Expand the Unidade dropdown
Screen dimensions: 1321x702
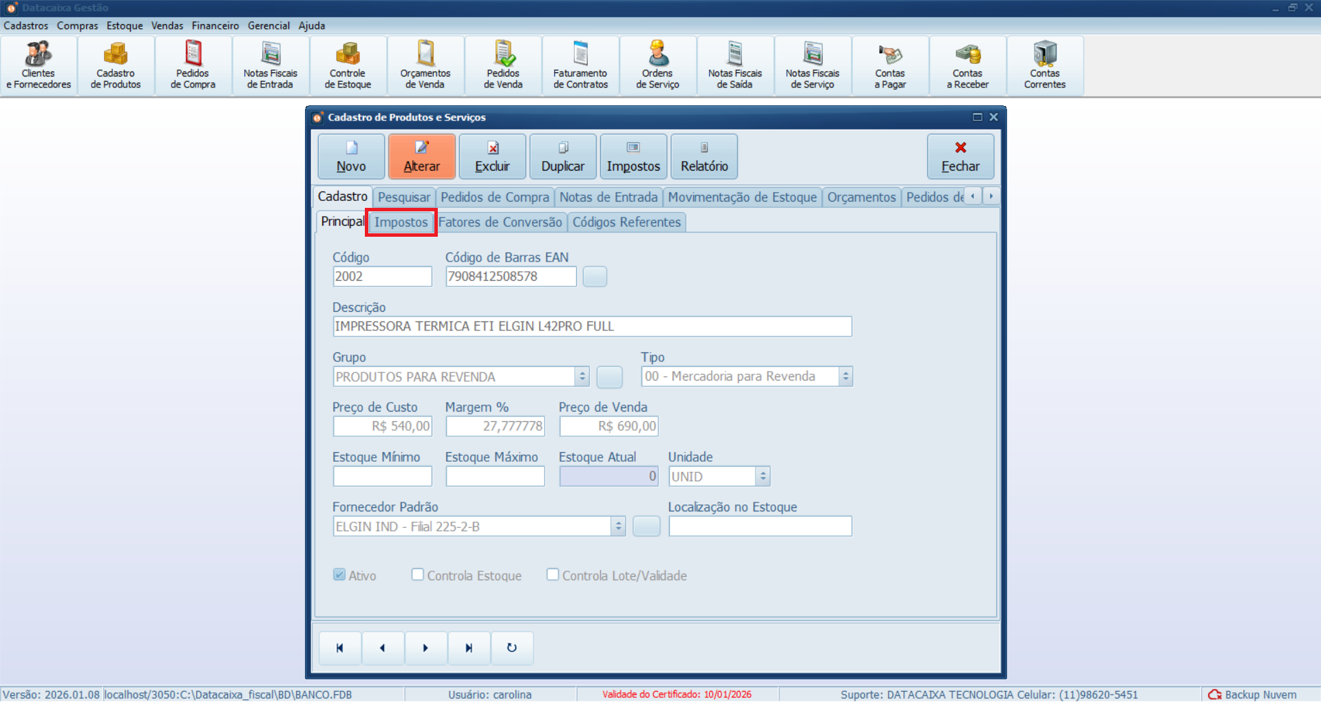(763, 476)
